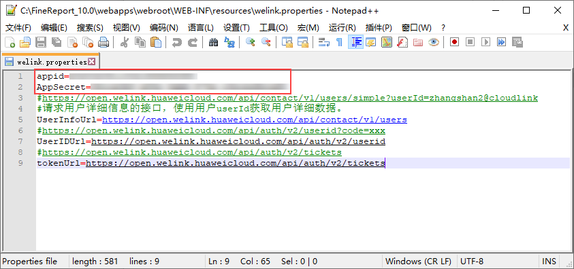Print the document with printer icon

pyautogui.click(x=103, y=42)
